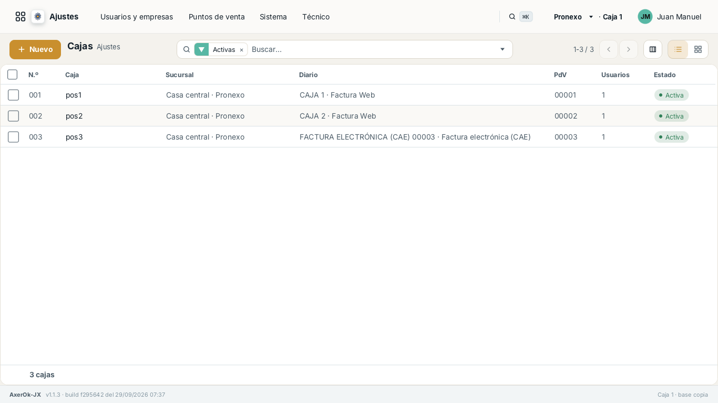Image resolution: width=718 pixels, height=403 pixels.
Task: Sort by the Caja column header
Action: click(x=72, y=75)
